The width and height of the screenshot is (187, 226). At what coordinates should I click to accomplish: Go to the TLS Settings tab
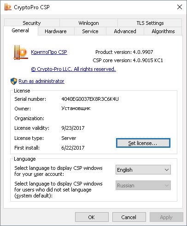click(150, 23)
